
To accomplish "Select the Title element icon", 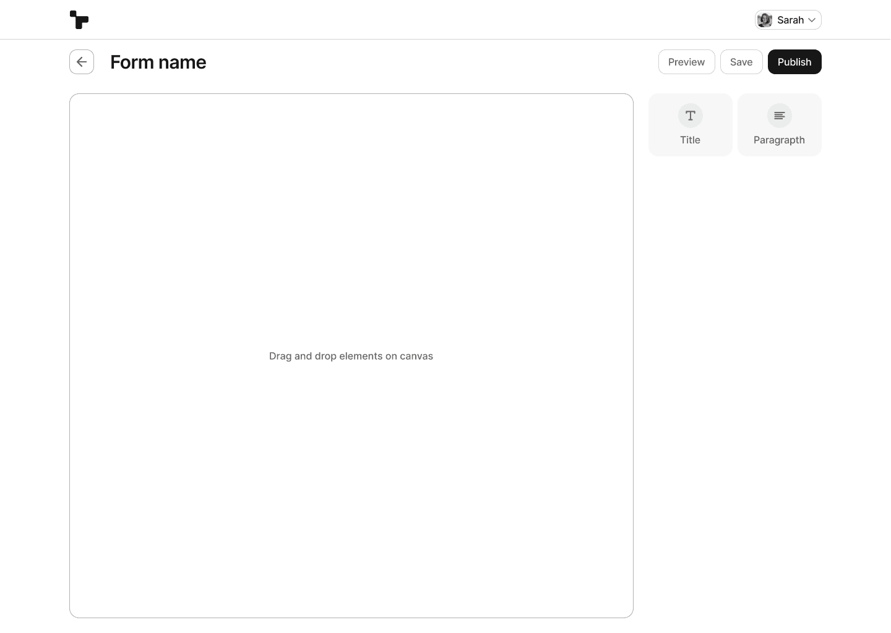I will 691,116.
